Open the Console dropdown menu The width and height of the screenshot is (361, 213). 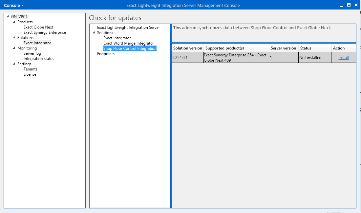click(x=13, y=5)
